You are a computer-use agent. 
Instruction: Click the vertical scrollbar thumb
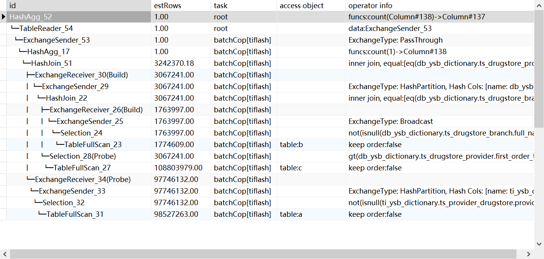(539, 70)
